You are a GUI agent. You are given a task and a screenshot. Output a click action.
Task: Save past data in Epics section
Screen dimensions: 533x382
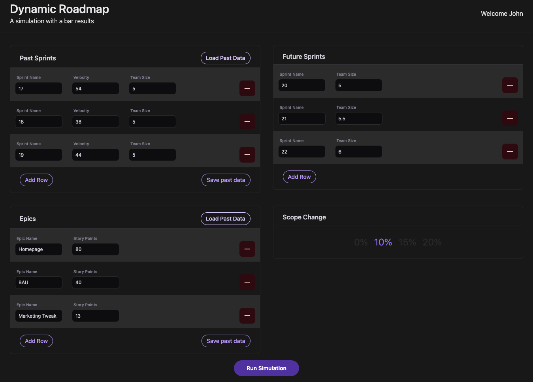(226, 341)
